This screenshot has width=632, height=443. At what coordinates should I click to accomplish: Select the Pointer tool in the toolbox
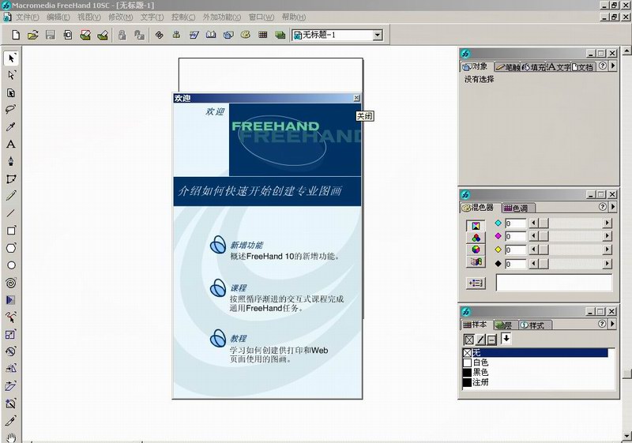click(x=11, y=58)
